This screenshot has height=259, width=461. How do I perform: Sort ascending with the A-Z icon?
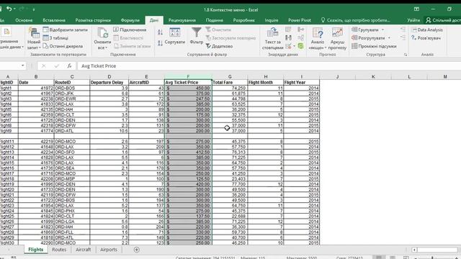160,32
